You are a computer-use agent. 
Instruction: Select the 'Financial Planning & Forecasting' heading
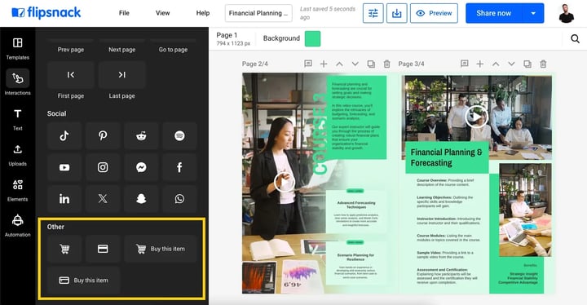pyautogui.click(x=447, y=157)
